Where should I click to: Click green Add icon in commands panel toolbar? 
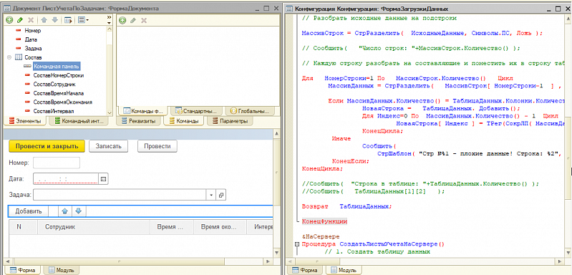(122, 21)
